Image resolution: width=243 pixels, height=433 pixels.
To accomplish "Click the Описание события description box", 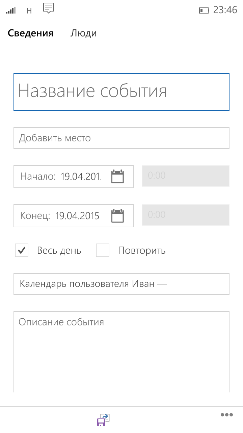I will click(x=122, y=352).
